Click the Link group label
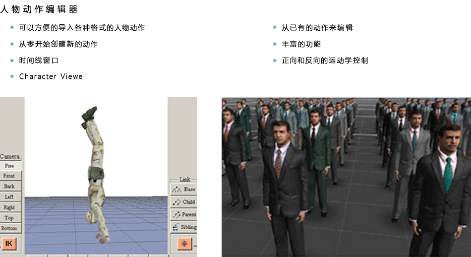 [185, 180]
